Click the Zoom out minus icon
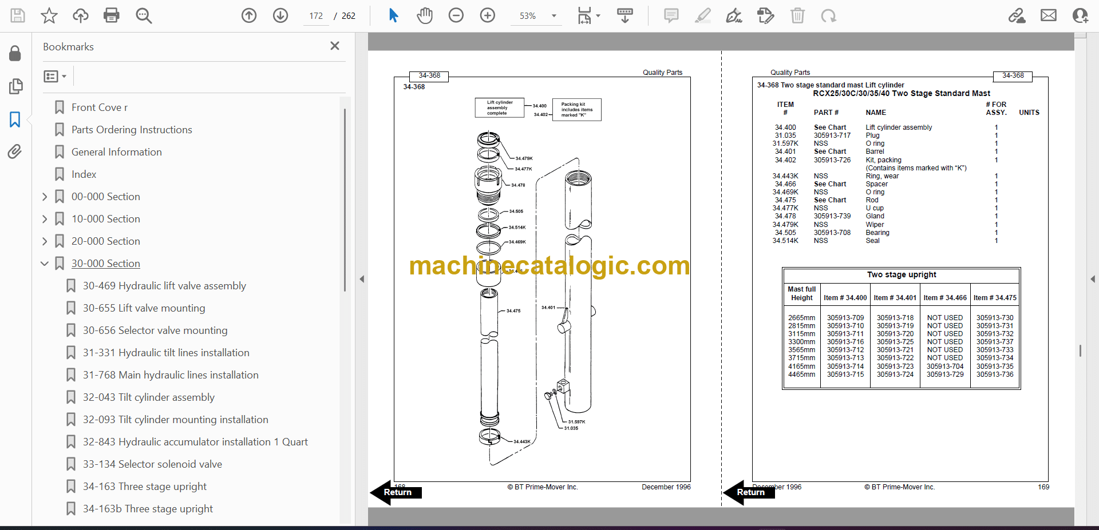 click(x=456, y=15)
